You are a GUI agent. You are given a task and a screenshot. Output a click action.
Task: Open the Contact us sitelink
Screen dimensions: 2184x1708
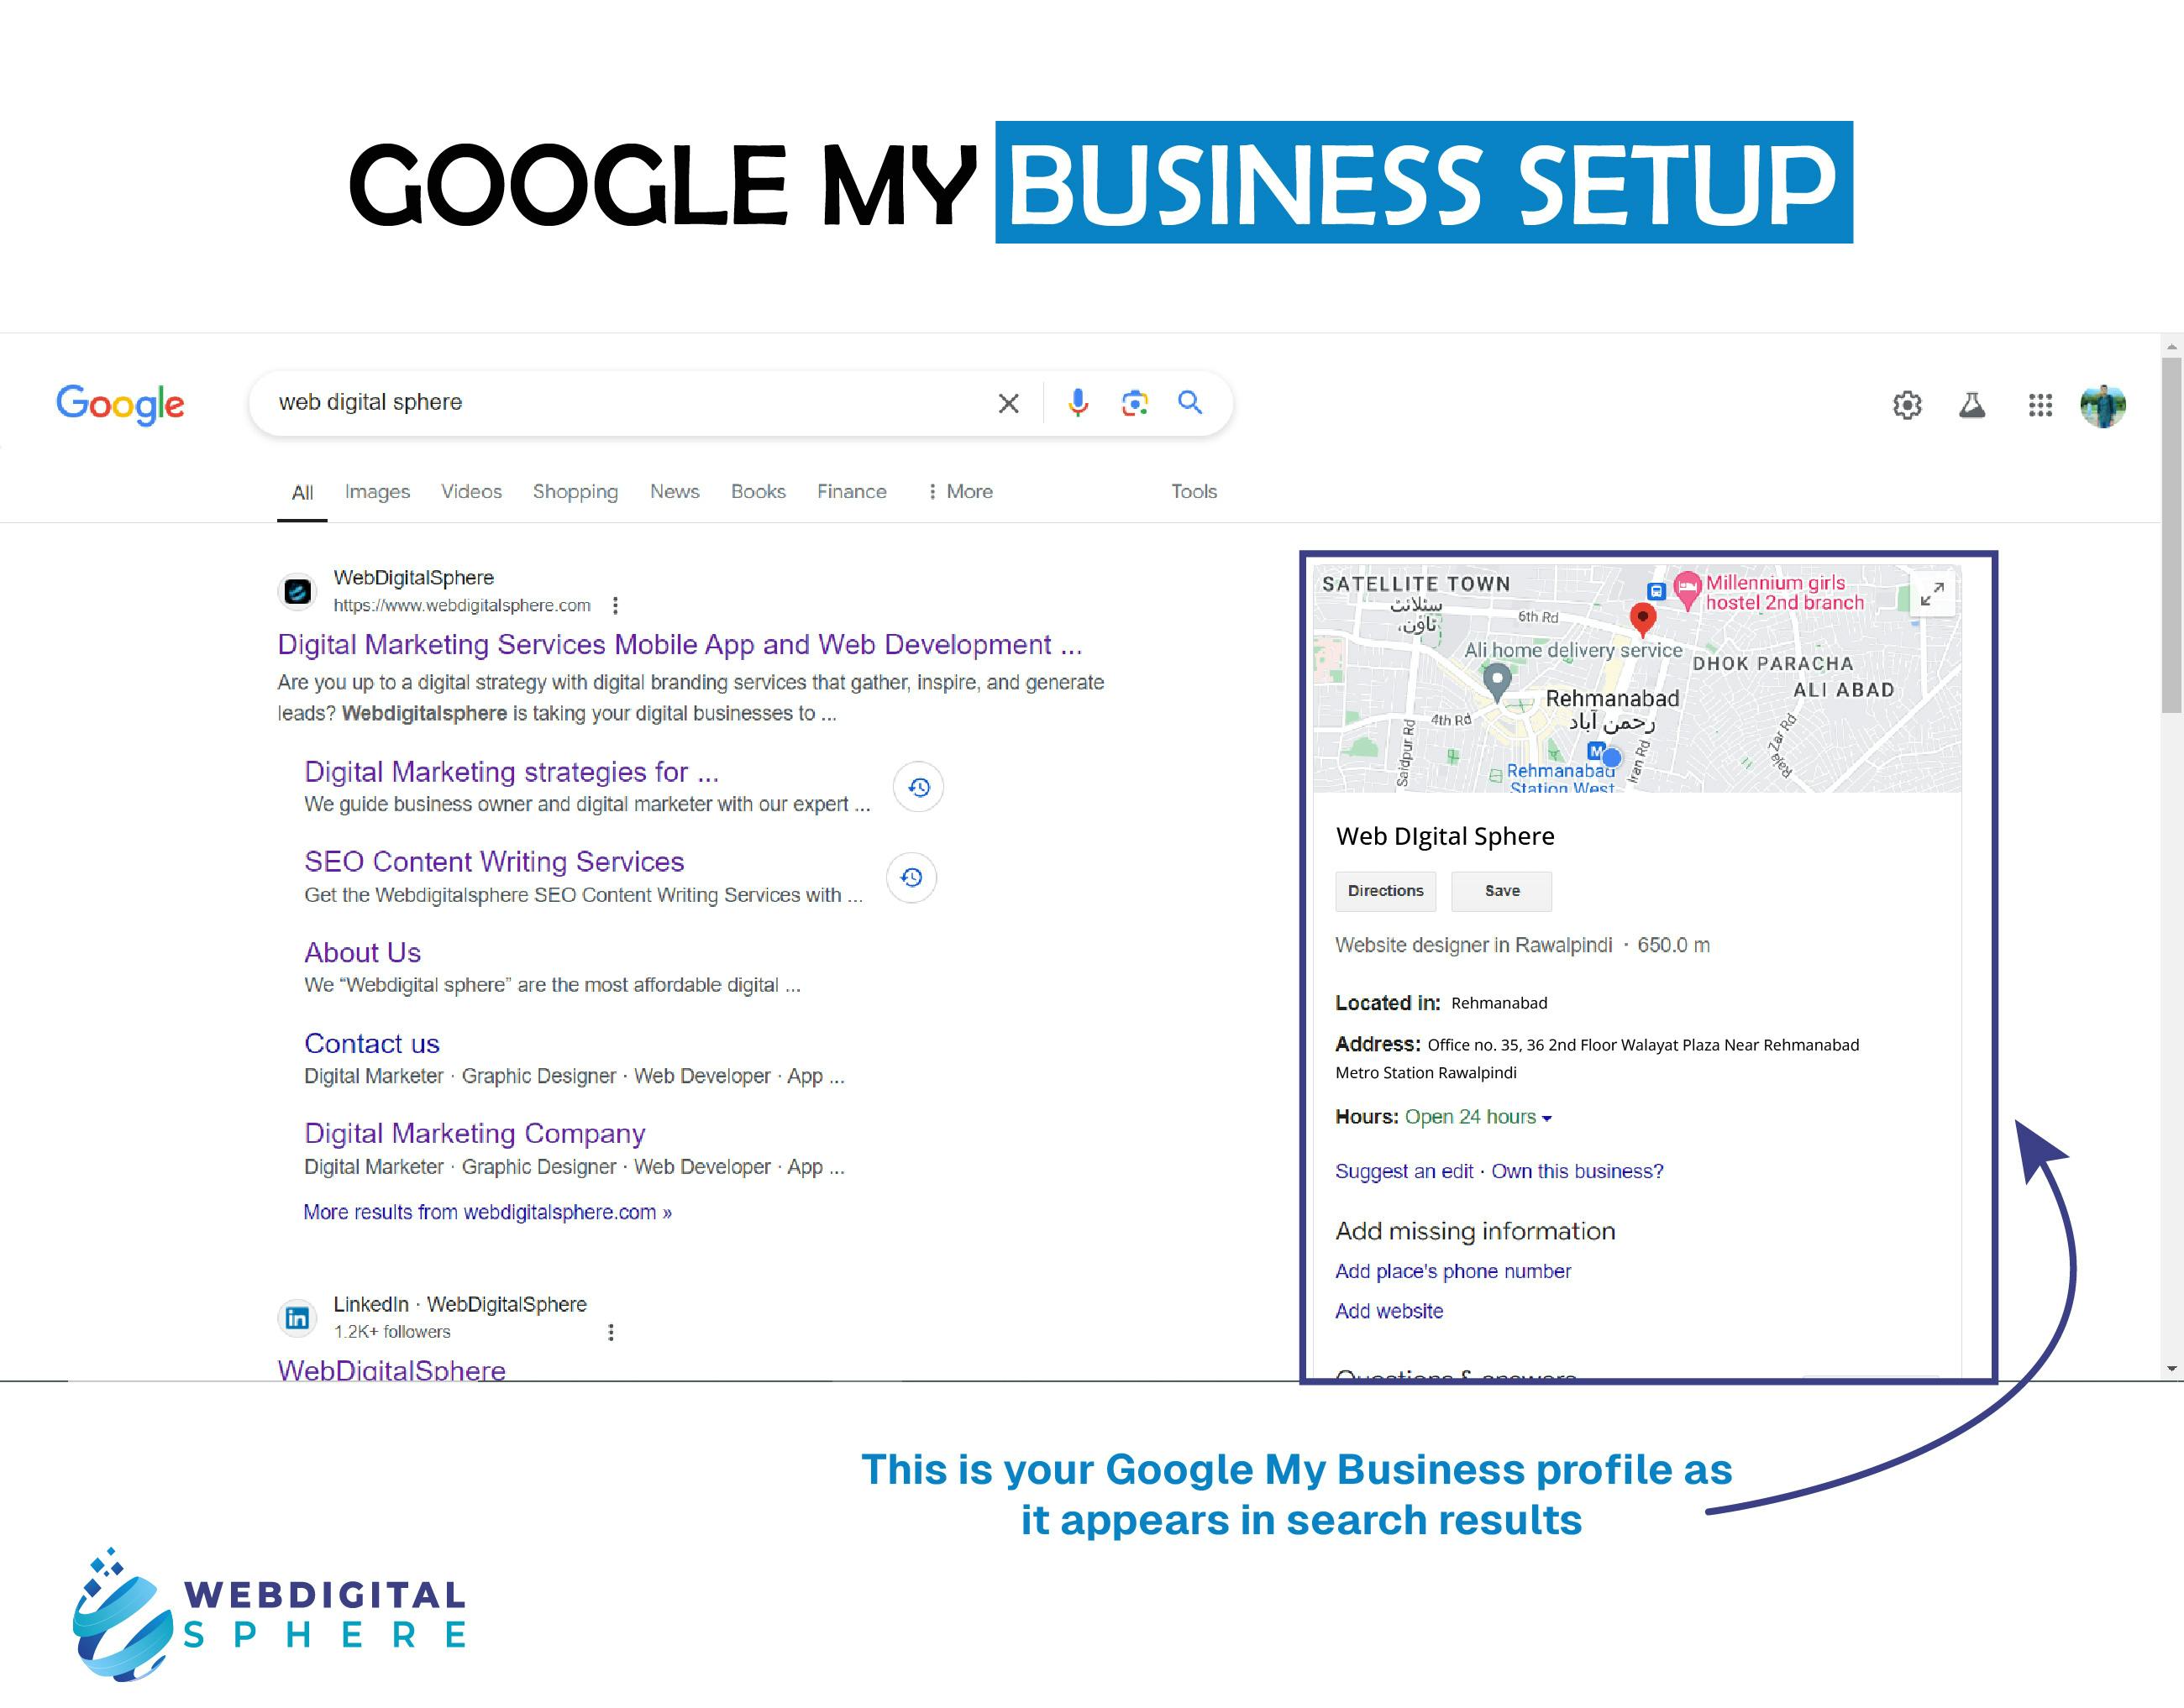pyautogui.click(x=371, y=1044)
